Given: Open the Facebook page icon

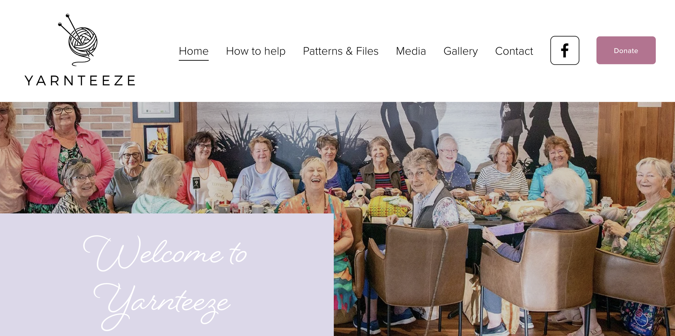Looking at the screenshot, I should [x=565, y=51].
